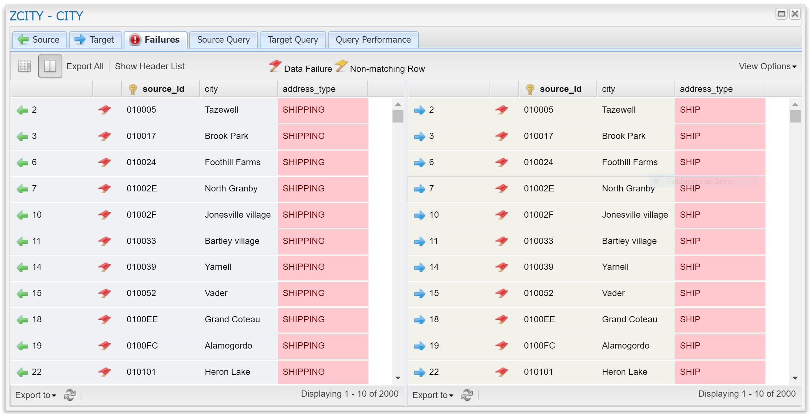Click source_id 010052 in left pane
Viewport: 812px width, 416px height.
(x=141, y=293)
